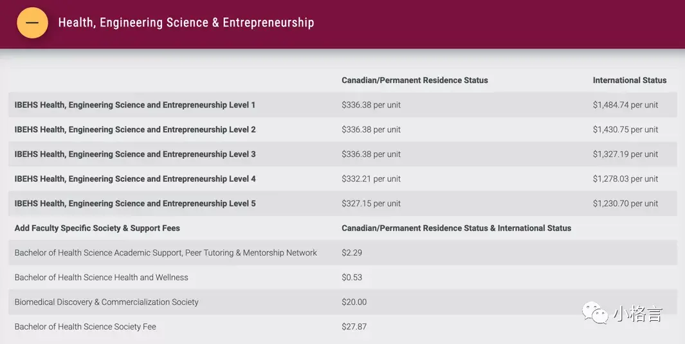This screenshot has width=685, height=344.
Task: Collapse section with the yellow minus button
Action: click(x=32, y=23)
